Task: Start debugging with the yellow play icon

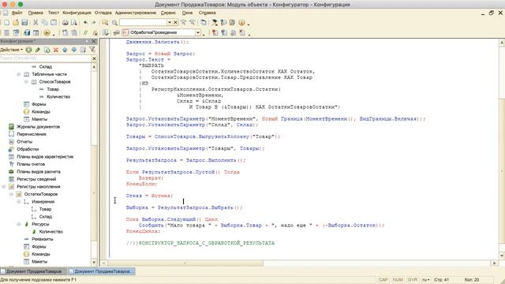Action: click(x=47, y=32)
